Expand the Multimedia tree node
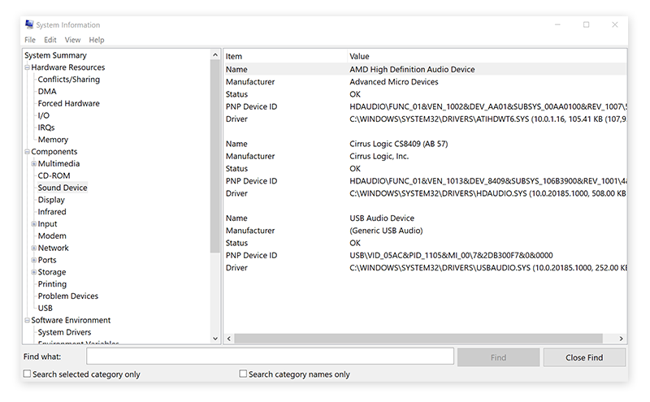650x402 pixels. 33,164
